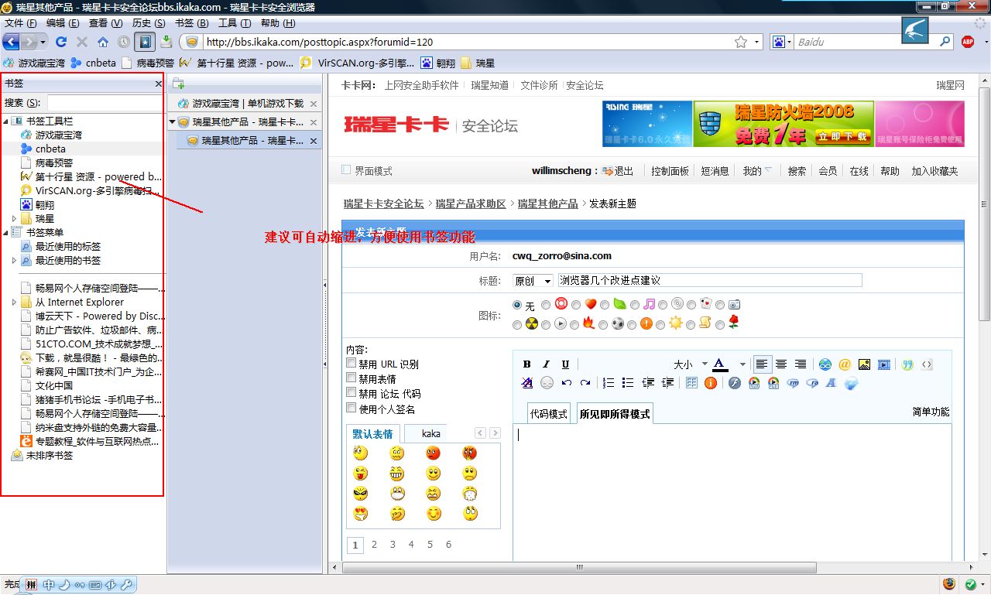Click the 标题 topic title input field
The height and width of the screenshot is (595, 991).
710,280
